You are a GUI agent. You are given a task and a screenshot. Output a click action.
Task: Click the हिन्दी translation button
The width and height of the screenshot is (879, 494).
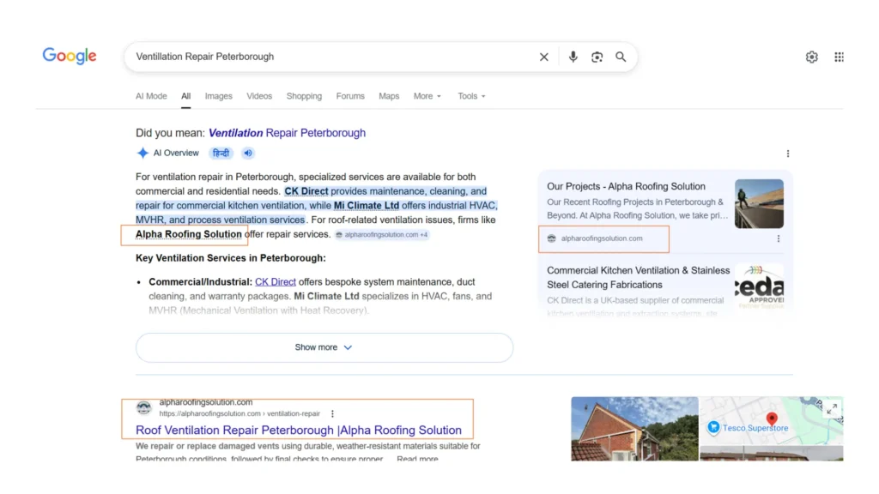point(221,153)
